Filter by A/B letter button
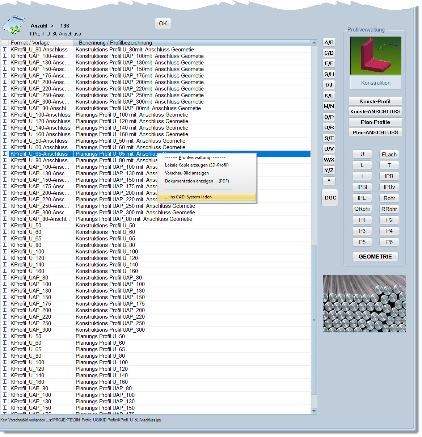Image resolution: width=422 pixels, height=437 pixels. (329, 42)
